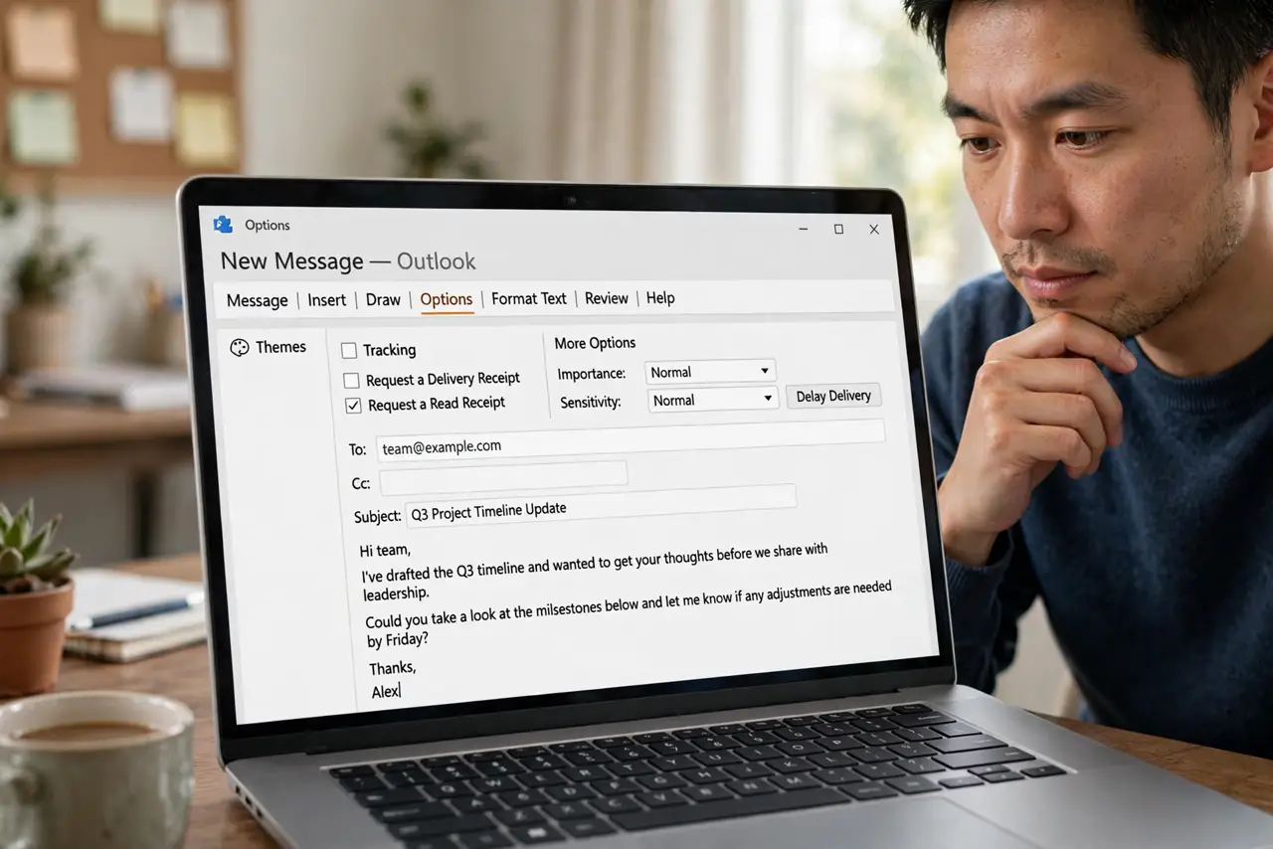Open the Sensitivity dropdown
The height and width of the screenshot is (849, 1273).
(712, 400)
